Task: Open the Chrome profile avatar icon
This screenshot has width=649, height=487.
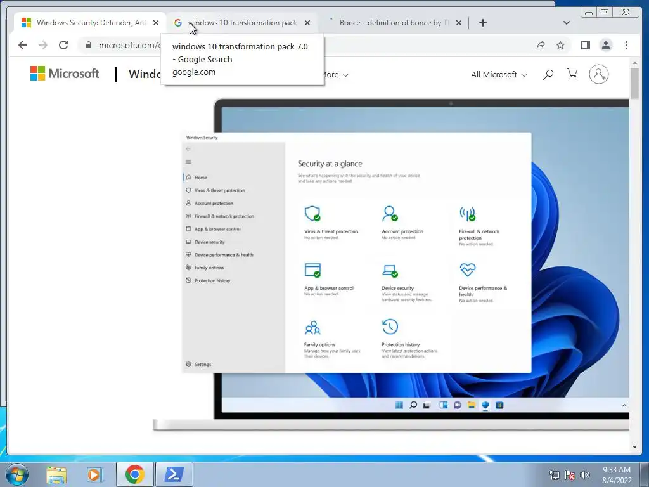Action: pos(605,45)
